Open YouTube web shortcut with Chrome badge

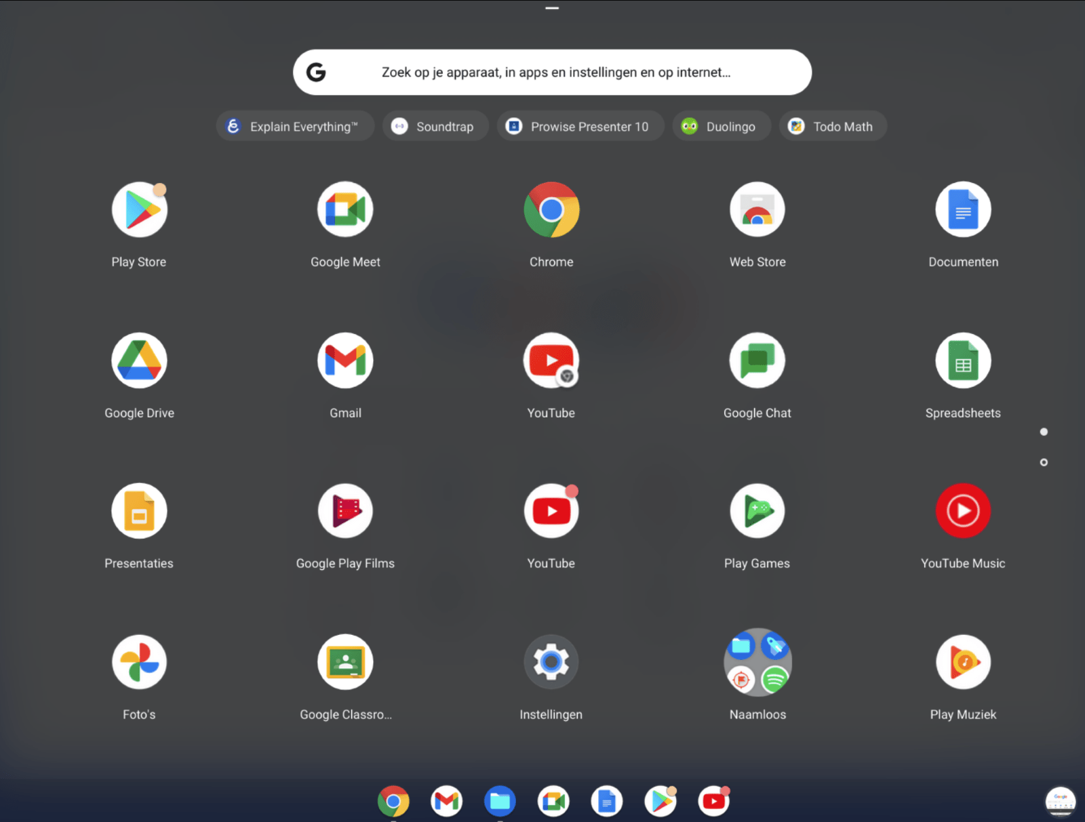click(x=551, y=361)
